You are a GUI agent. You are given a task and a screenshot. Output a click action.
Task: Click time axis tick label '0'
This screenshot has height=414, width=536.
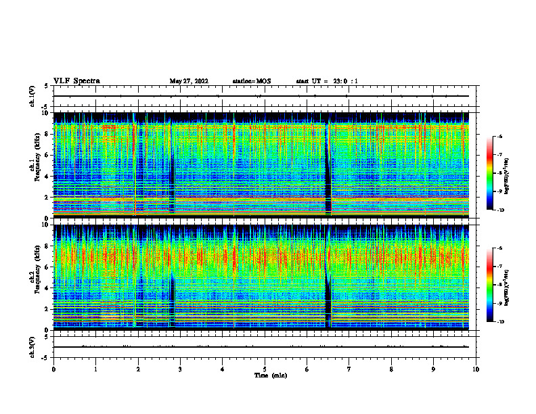(53, 369)
